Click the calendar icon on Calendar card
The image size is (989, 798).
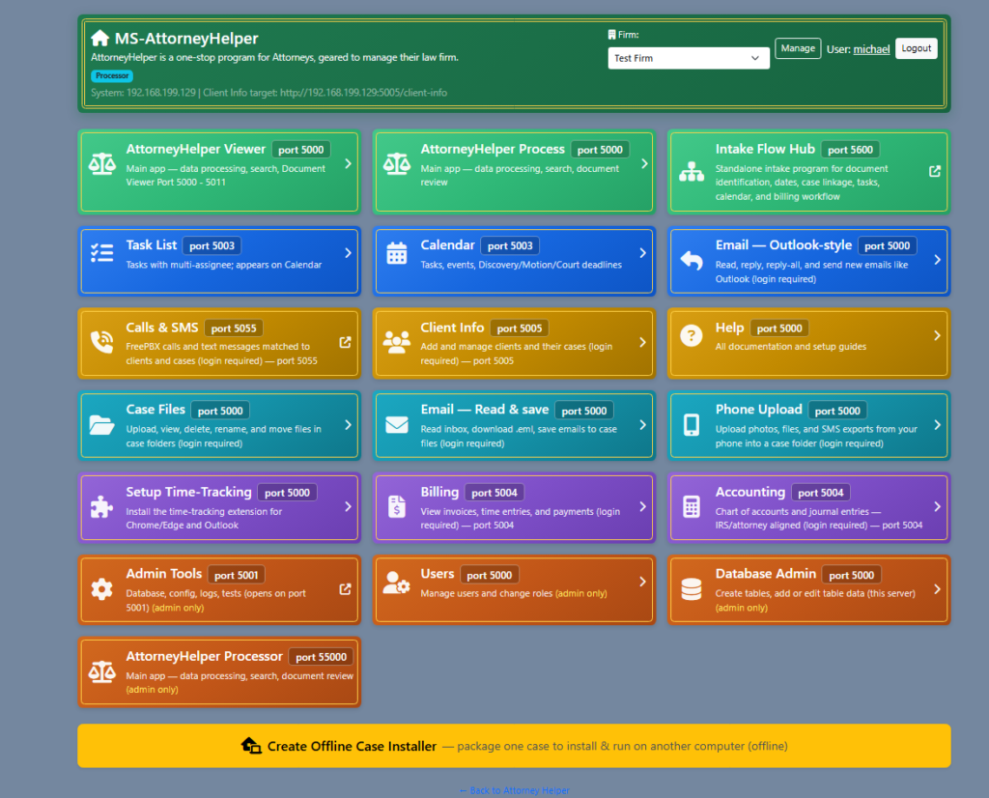(397, 253)
